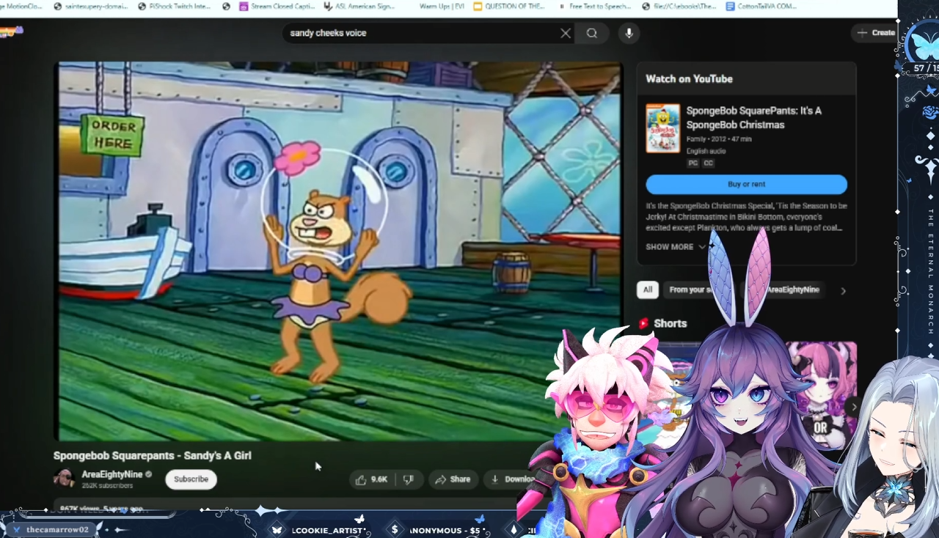Image resolution: width=939 pixels, height=538 pixels.
Task: Click the Buy or rent button
Action: 746,184
